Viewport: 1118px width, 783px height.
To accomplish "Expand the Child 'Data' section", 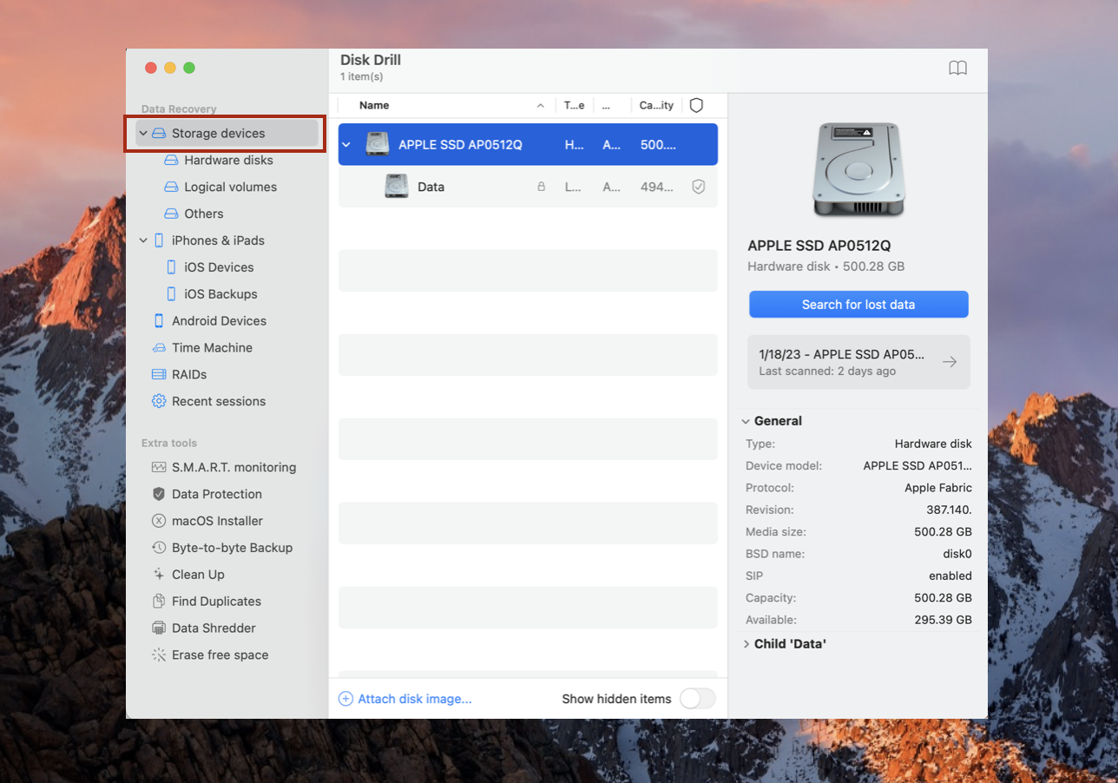I will [746, 644].
